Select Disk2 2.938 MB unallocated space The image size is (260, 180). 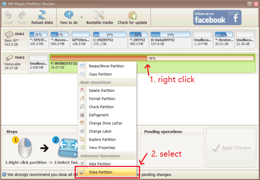click(x=39, y=63)
